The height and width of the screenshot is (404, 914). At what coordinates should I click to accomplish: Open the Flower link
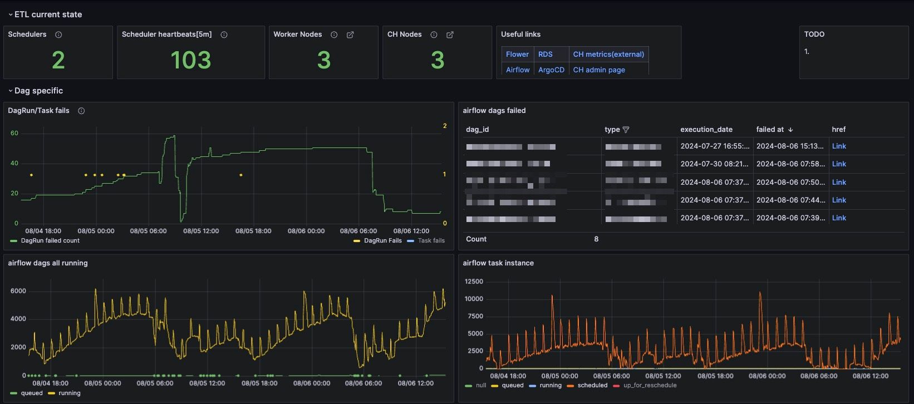point(517,55)
